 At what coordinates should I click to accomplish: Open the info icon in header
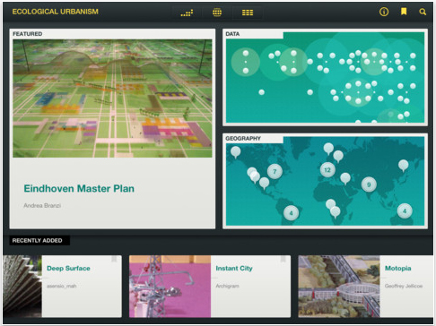(384, 12)
